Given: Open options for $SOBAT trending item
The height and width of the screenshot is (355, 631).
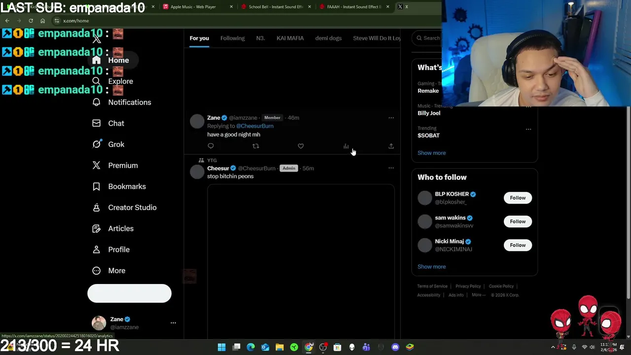Looking at the screenshot, I should (528, 129).
